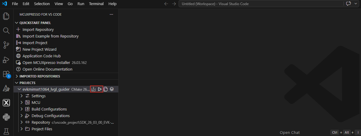
Task: Select Build Configurations item
Action: click(x=49, y=109)
